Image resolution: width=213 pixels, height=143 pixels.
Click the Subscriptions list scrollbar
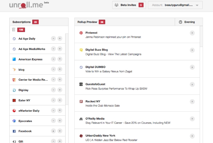(x=67, y=69)
